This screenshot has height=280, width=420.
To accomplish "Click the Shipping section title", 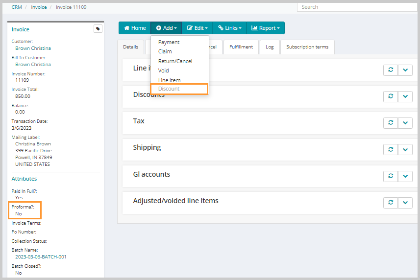I will pyautogui.click(x=147, y=148).
